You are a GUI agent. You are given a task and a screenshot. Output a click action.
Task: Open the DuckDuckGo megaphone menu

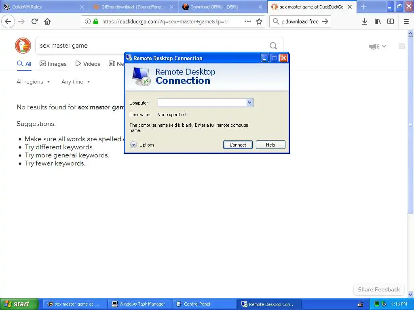(377, 46)
